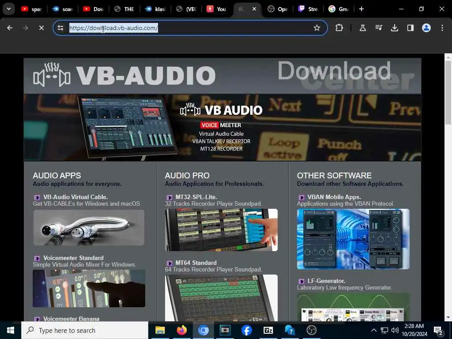Click the arrow icon beside VBAN Mobile Apps
Screen dimensions: 452x339
click(301, 197)
